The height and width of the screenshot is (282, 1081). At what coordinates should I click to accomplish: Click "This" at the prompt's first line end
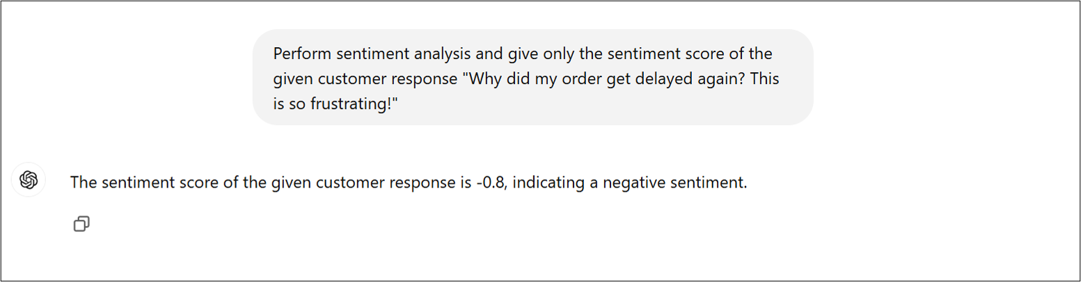[x=764, y=78]
